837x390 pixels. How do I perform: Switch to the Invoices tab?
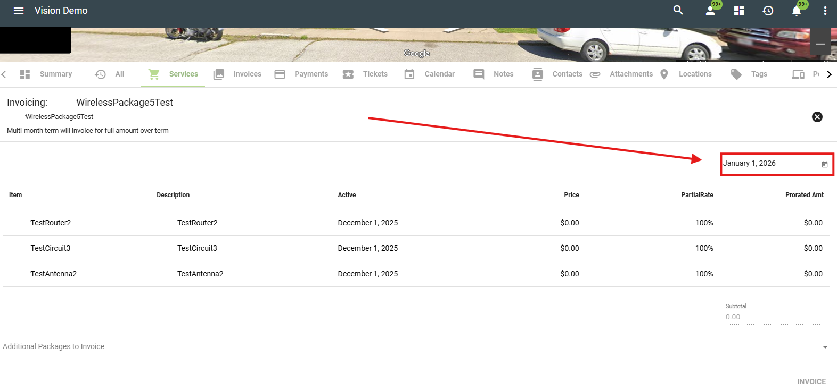coord(237,74)
